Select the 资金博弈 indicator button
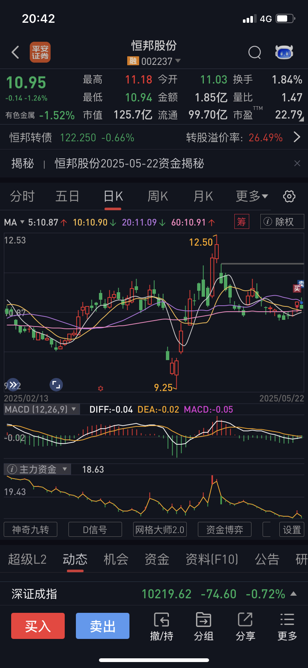 225,529
